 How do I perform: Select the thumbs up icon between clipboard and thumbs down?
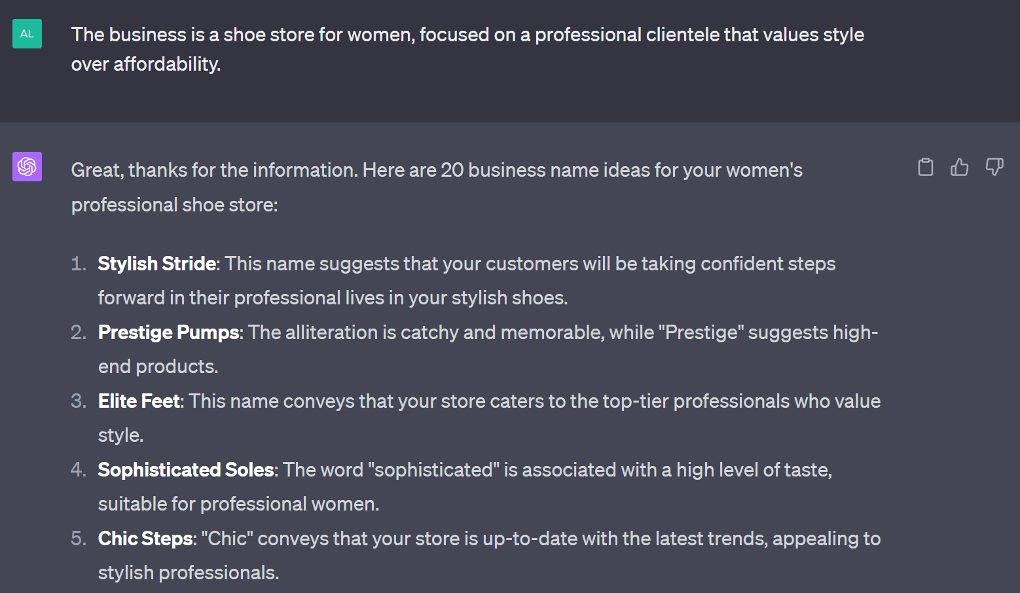pos(960,167)
